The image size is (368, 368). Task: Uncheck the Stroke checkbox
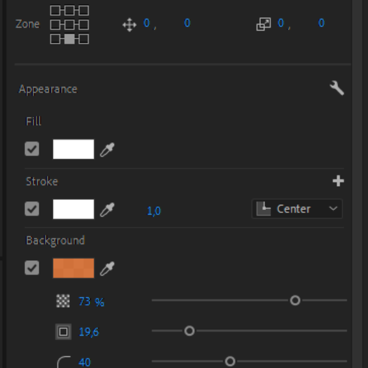point(32,208)
